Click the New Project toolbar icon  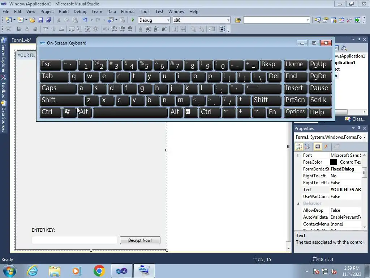click(9, 20)
